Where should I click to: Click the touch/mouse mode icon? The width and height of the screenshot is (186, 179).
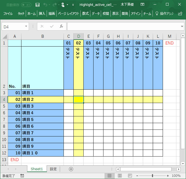click(62, 5)
